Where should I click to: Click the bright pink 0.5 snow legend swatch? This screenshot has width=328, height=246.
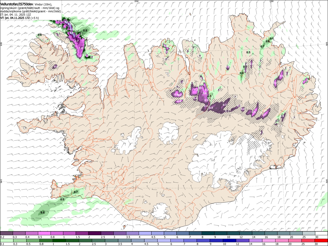[x=44, y=233]
